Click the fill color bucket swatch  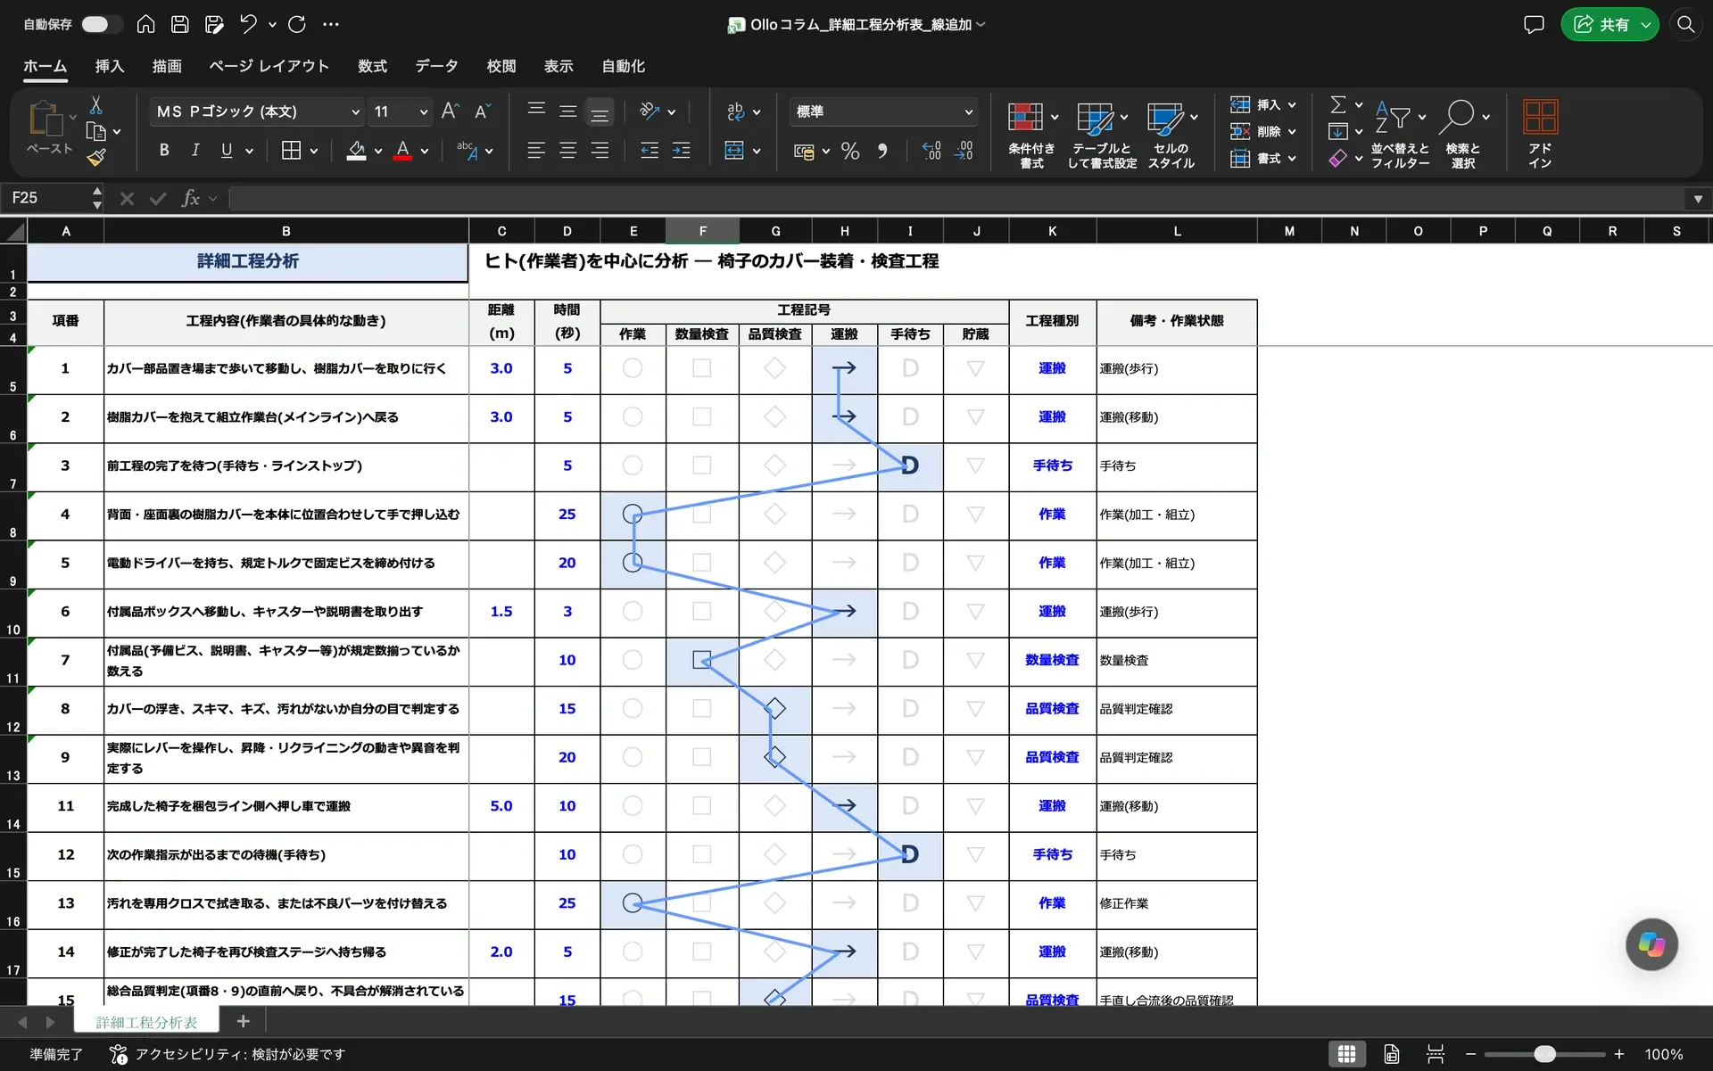pyautogui.click(x=356, y=151)
